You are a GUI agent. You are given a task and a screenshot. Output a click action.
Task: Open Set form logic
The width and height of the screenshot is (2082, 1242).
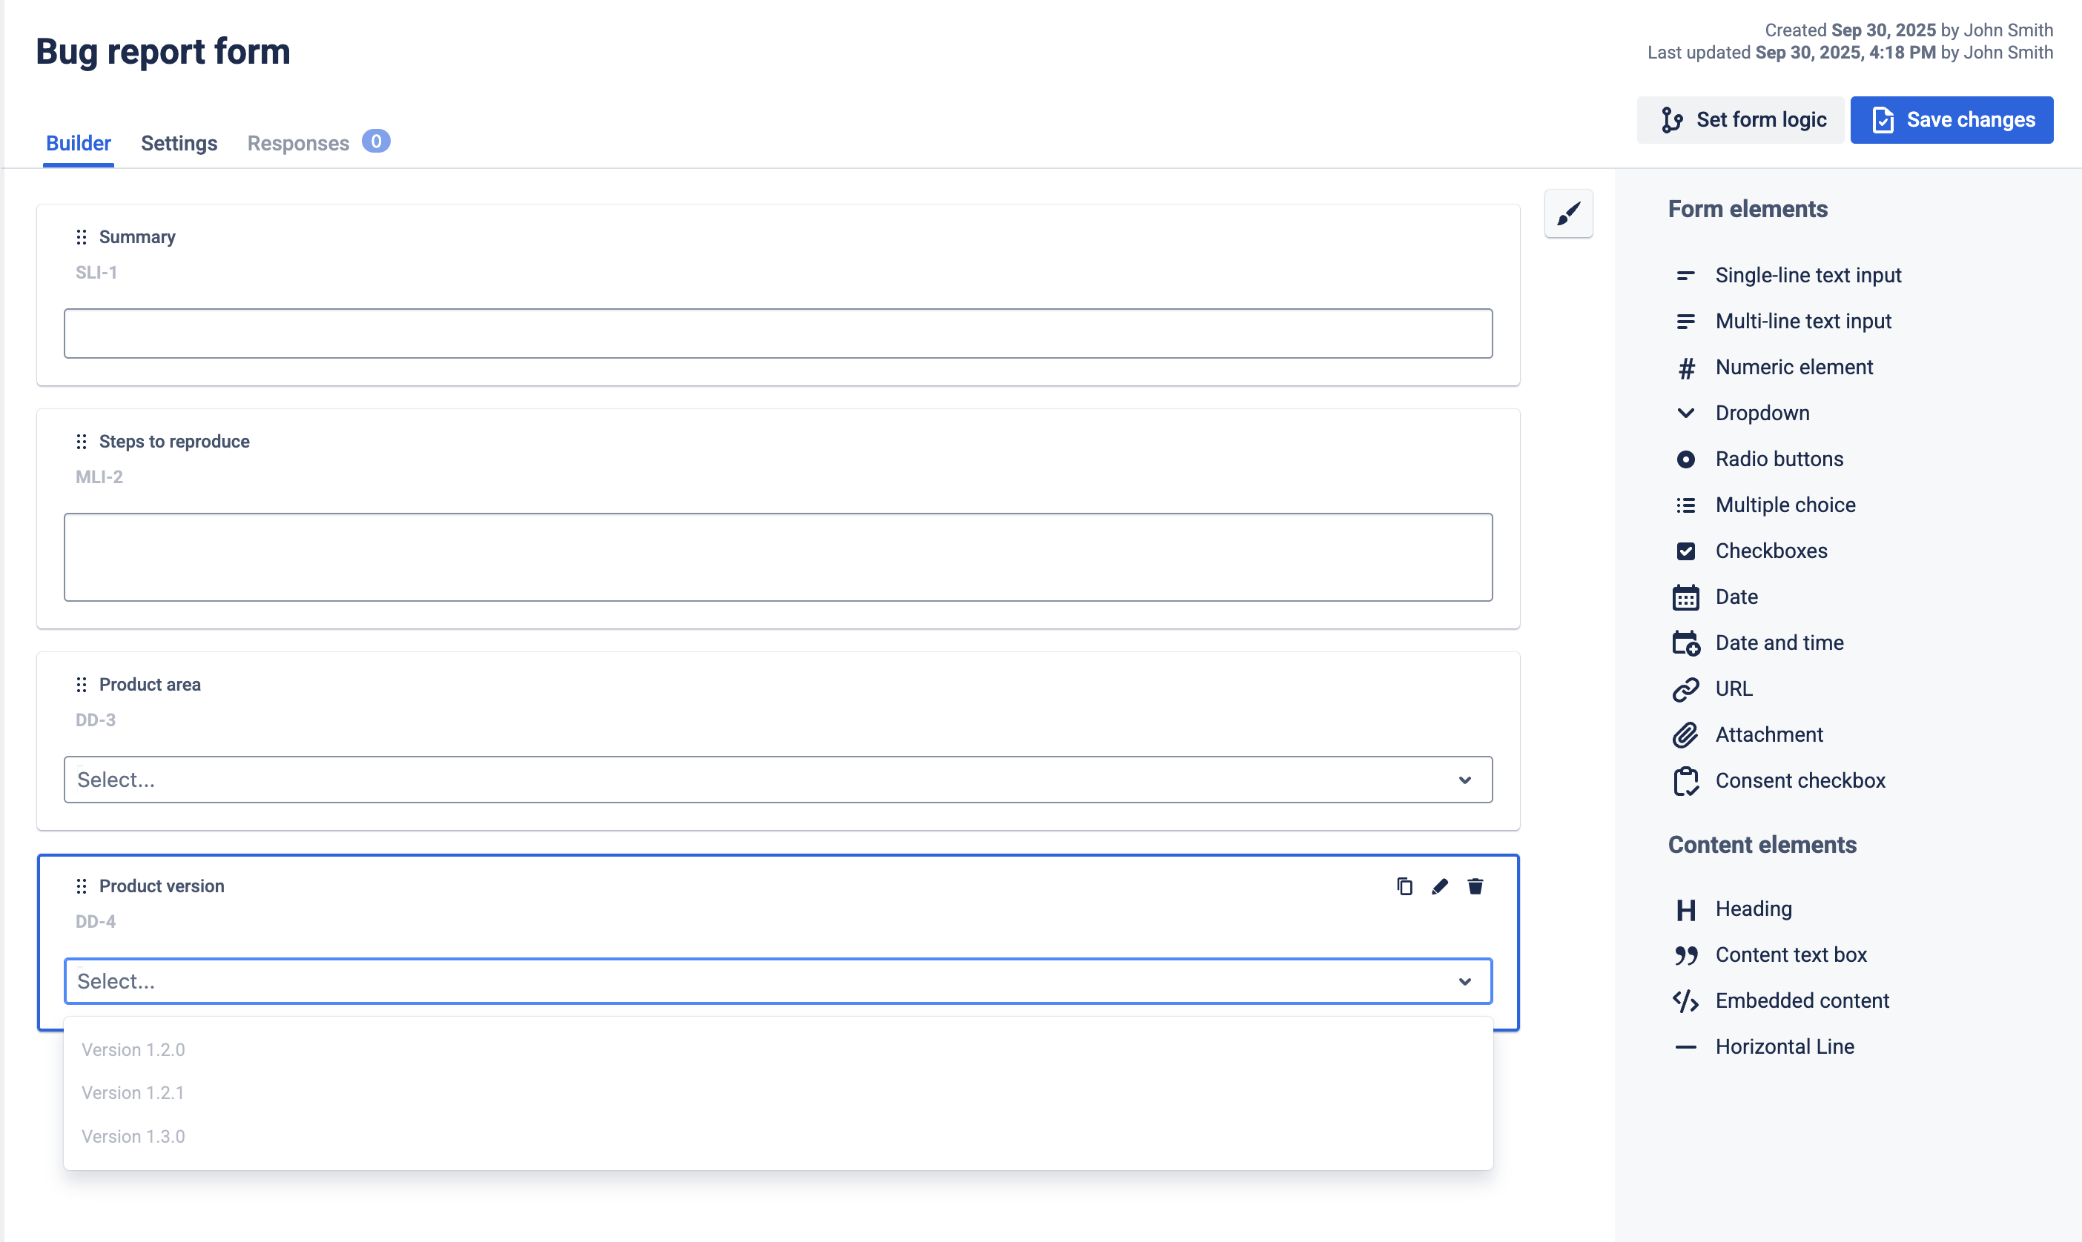[1739, 120]
